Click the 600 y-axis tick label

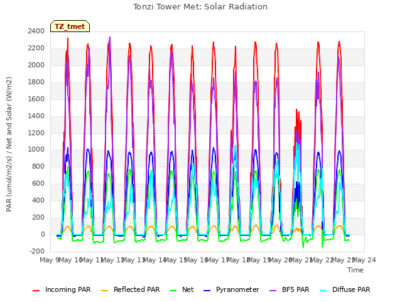tap(38, 183)
